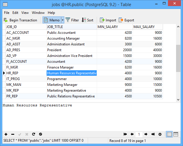Image resolution: width=183 pixels, height=146 pixels.
Task: Switch to form view
Action: pyautogui.click(x=176, y=134)
